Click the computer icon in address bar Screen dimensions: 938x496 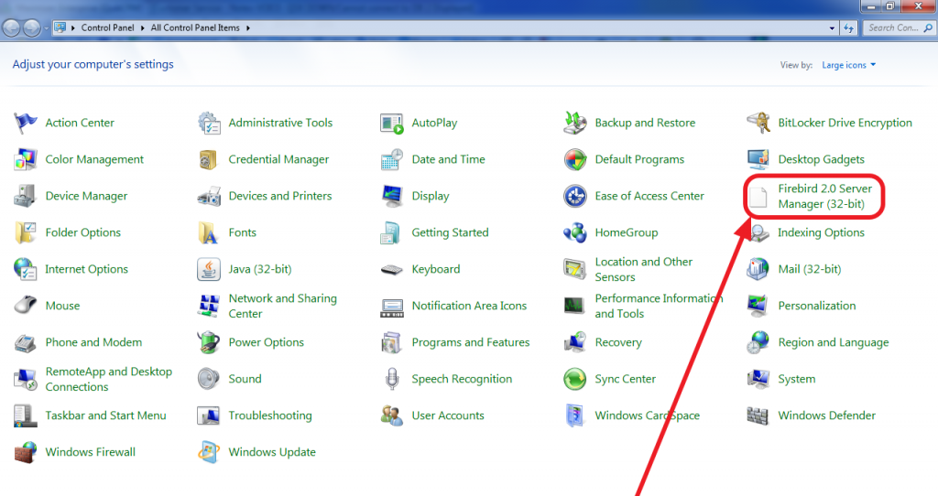pyautogui.click(x=60, y=27)
